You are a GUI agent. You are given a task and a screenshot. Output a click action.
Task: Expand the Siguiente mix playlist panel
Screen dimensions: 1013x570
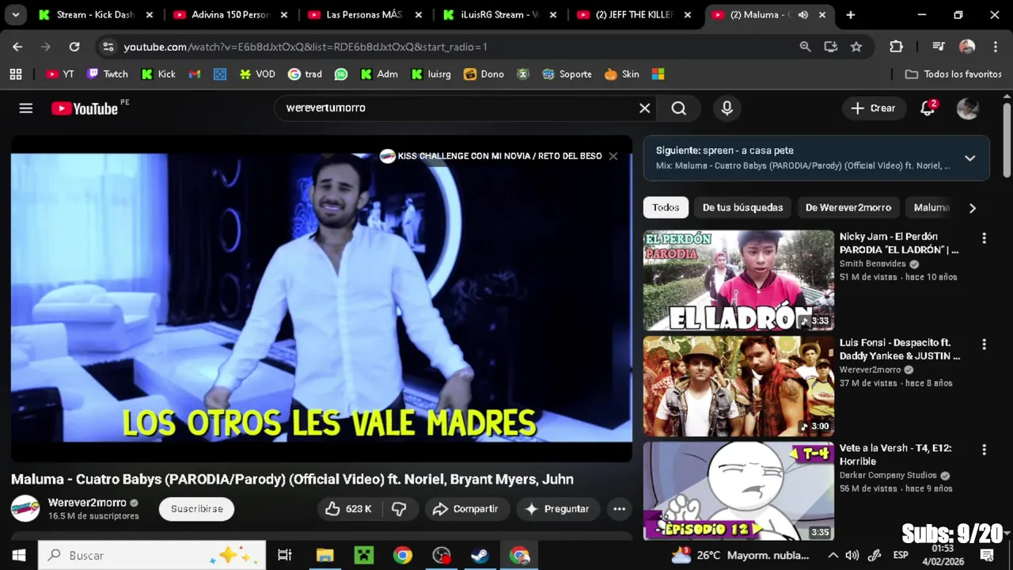tap(969, 158)
